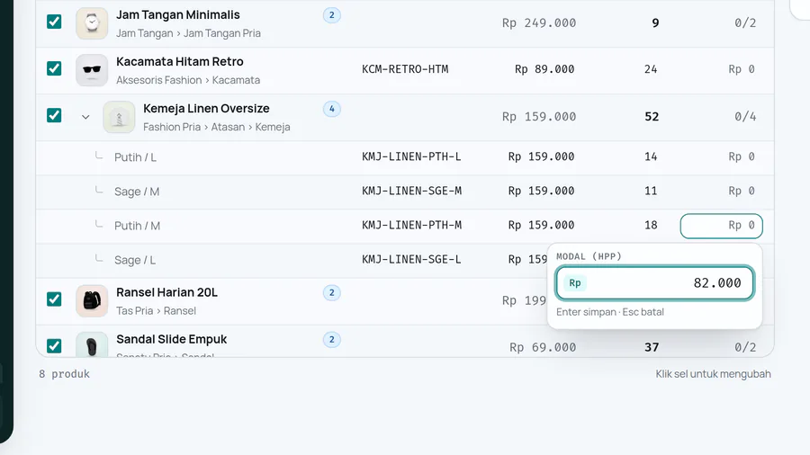Uncheck the Sandal Slide Empuk checkbox
Viewport: 810px width, 455px height.
click(x=54, y=345)
